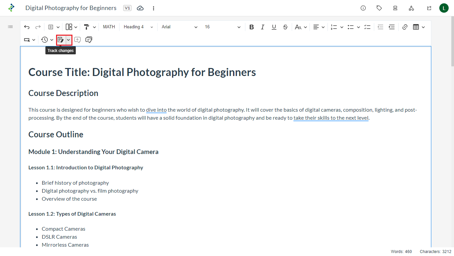The height and width of the screenshot is (256, 454).
Task: Click the MATH toolbar button
Action: [x=109, y=27]
